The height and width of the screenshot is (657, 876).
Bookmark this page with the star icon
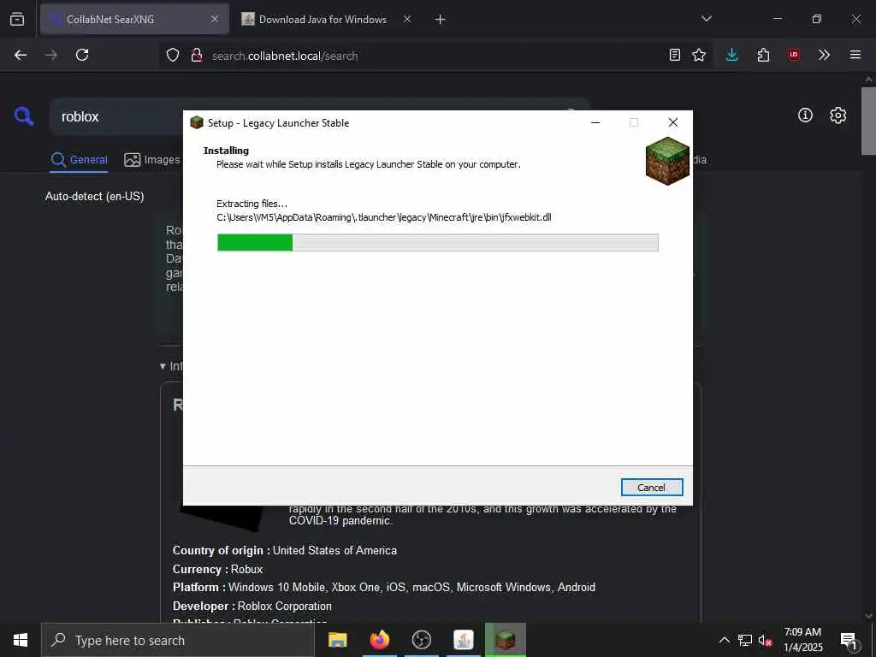[699, 55]
